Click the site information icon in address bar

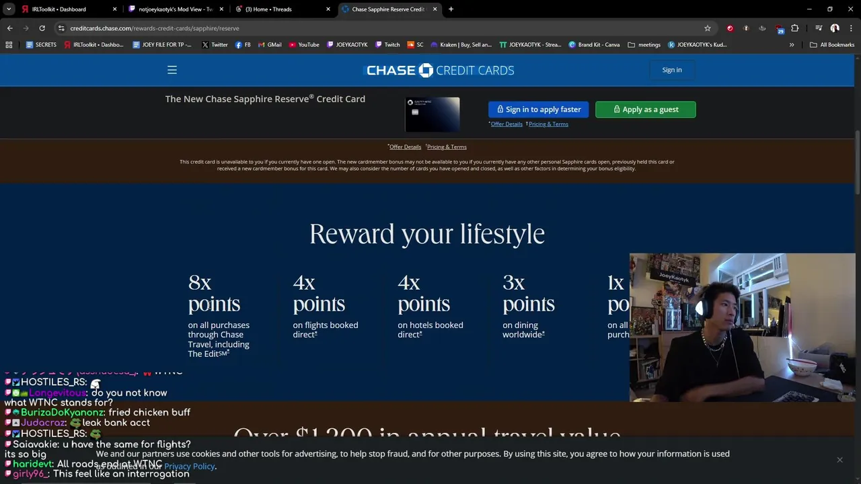pos(61,28)
